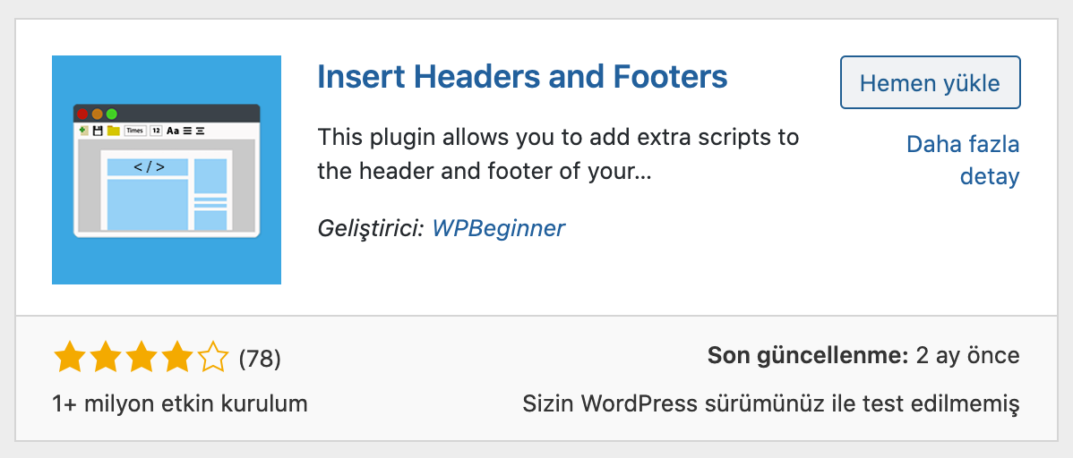Click the Son güncellenme label

[x=808, y=355]
